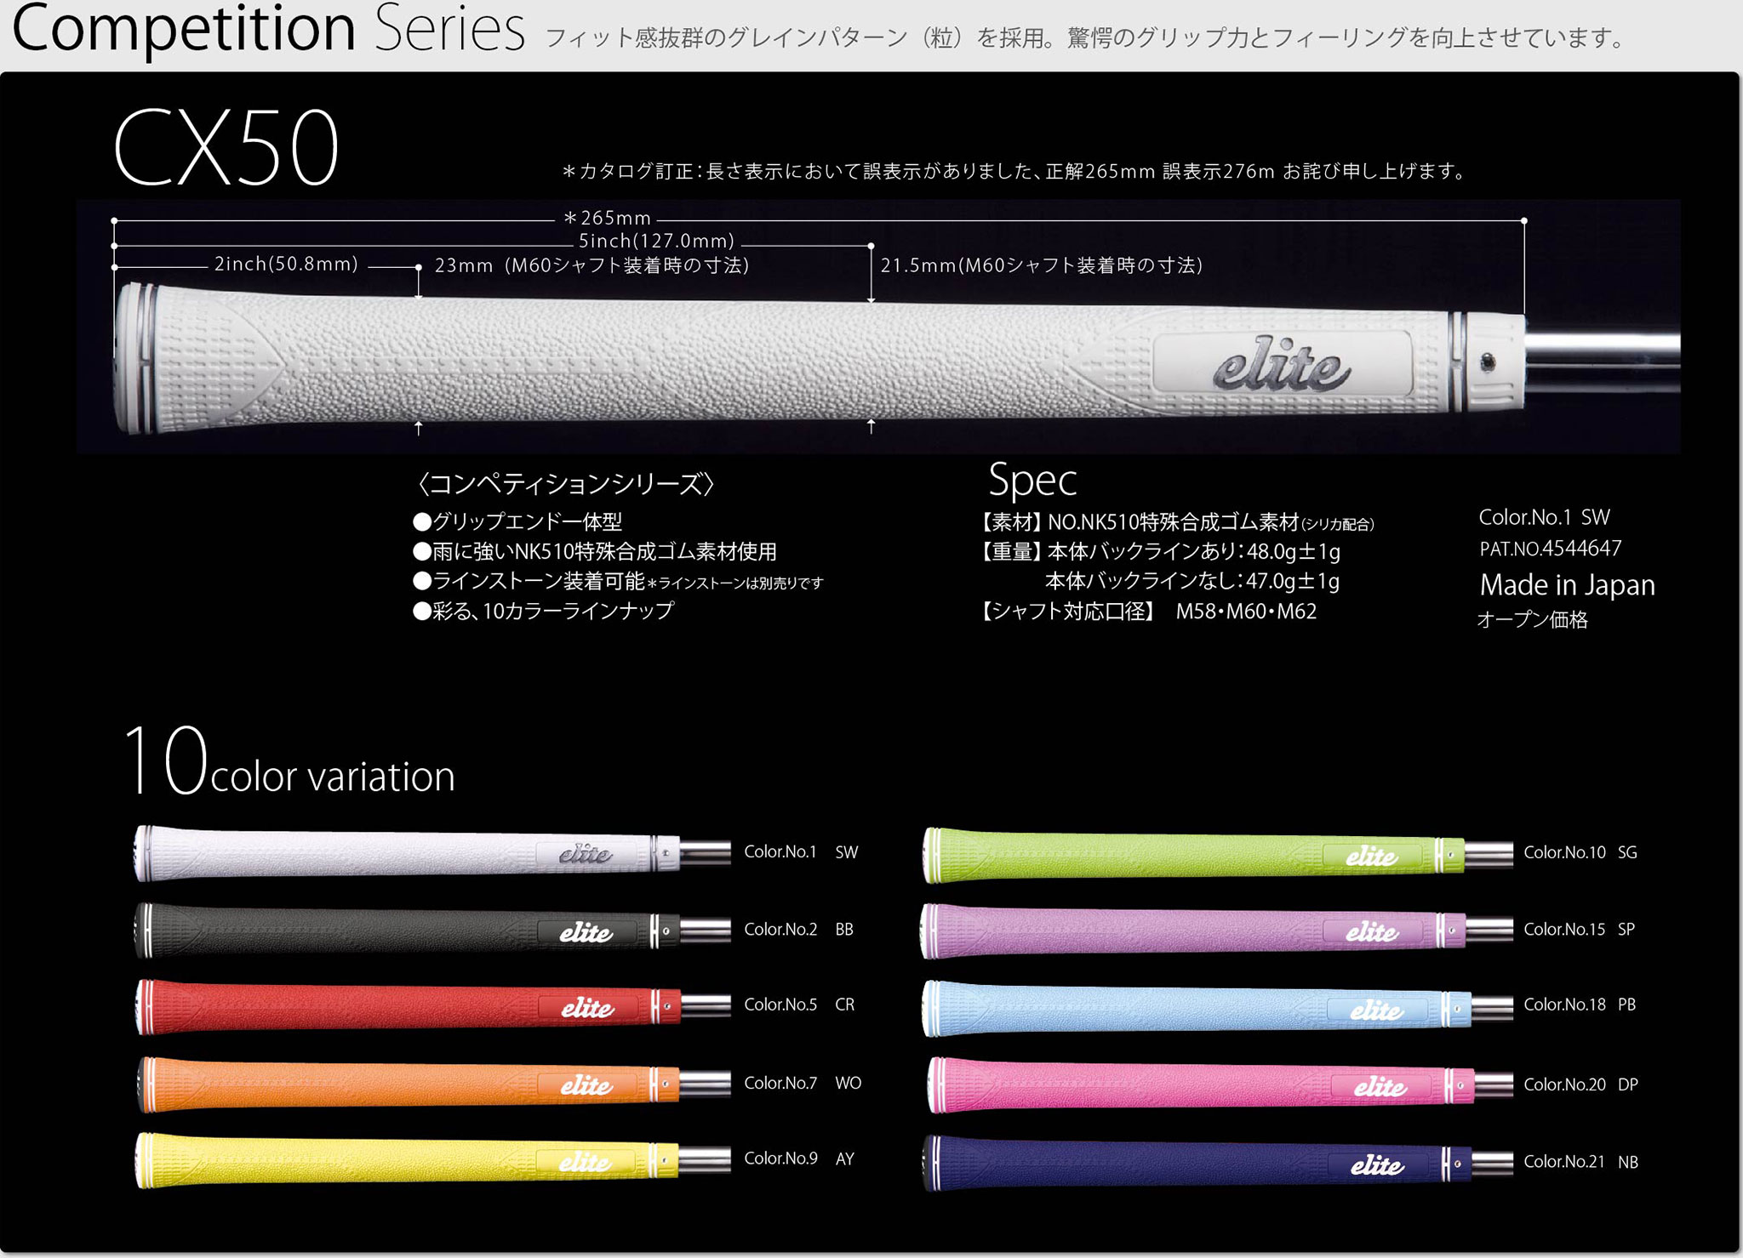
Task: Click the 'バックラインなし：47.0g±1g' weight line
Action: click(1192, 582)
